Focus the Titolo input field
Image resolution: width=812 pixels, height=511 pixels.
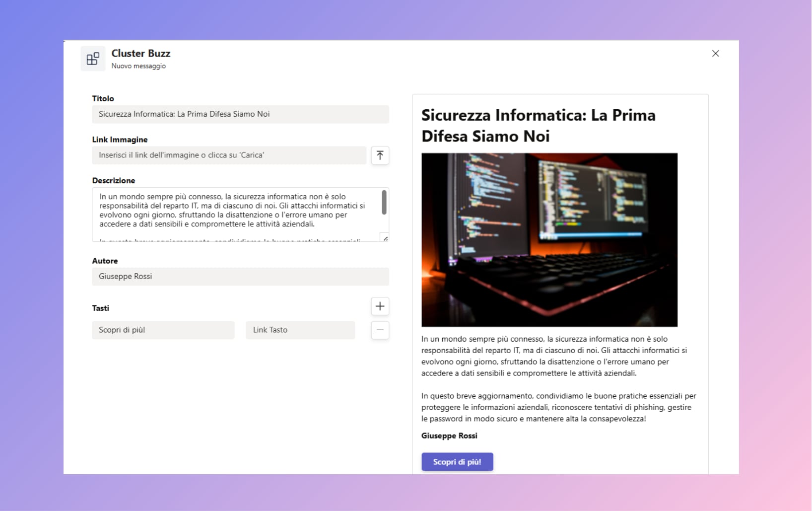(x=240, y=114)
